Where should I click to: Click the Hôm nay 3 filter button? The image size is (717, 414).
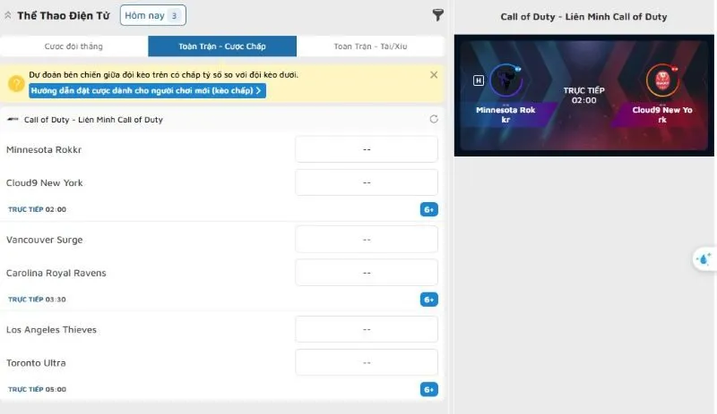pos(152,15)
